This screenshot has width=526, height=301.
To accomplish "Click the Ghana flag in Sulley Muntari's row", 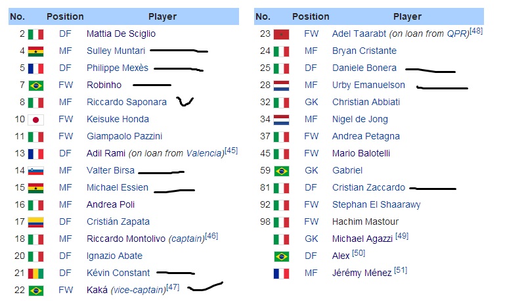I will [x=35, y=51].
